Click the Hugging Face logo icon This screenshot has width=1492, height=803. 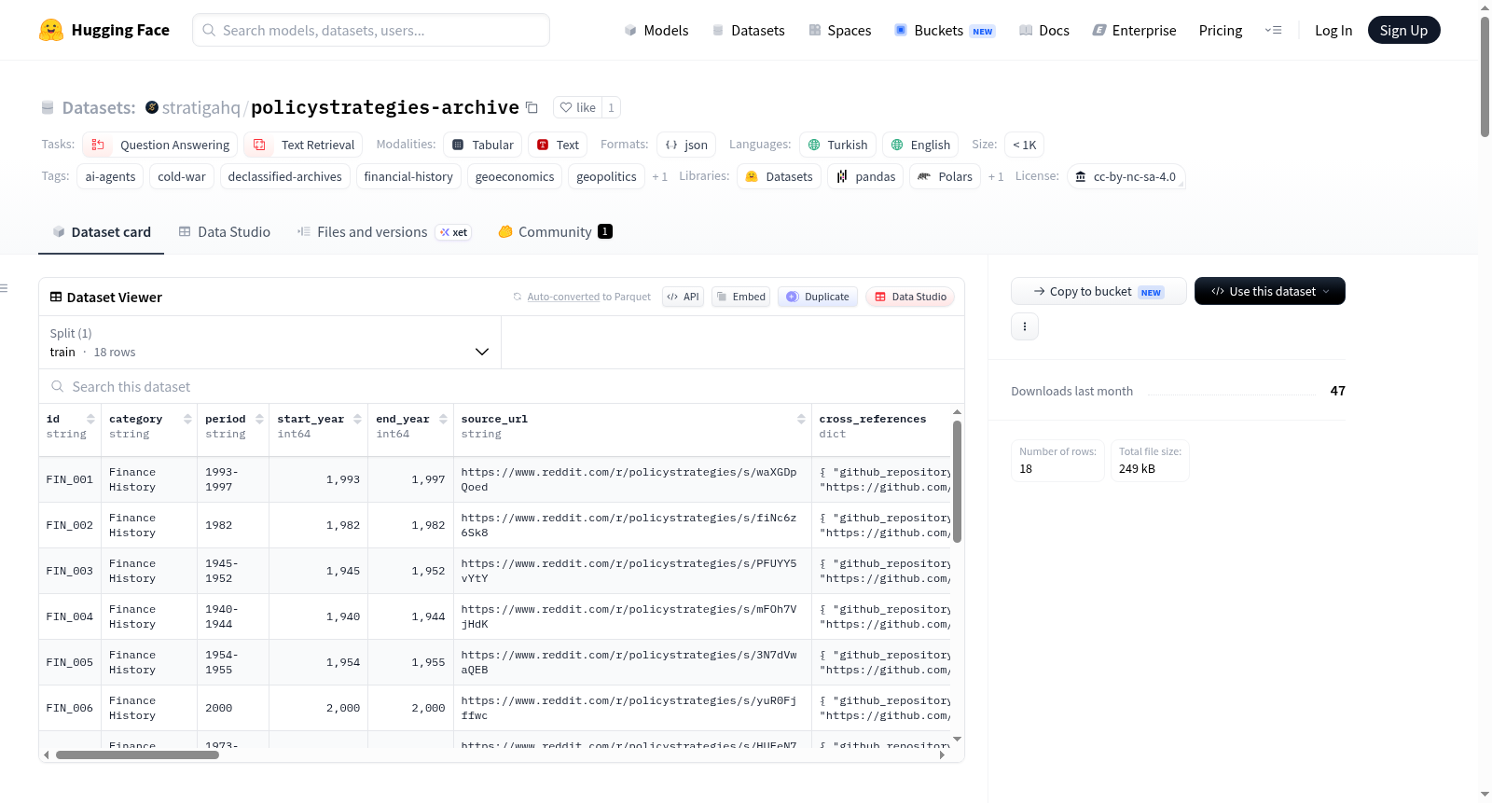coord(51,30)
